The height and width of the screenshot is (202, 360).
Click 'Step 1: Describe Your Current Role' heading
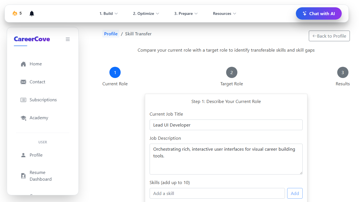[x=226, y=102]
